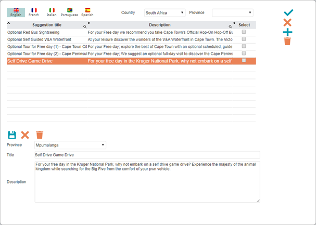This screenshot has width=316, height=225.
Task: Check Optional Self Guided V&A Waterfront checkbox
Action: pos(244,39)
